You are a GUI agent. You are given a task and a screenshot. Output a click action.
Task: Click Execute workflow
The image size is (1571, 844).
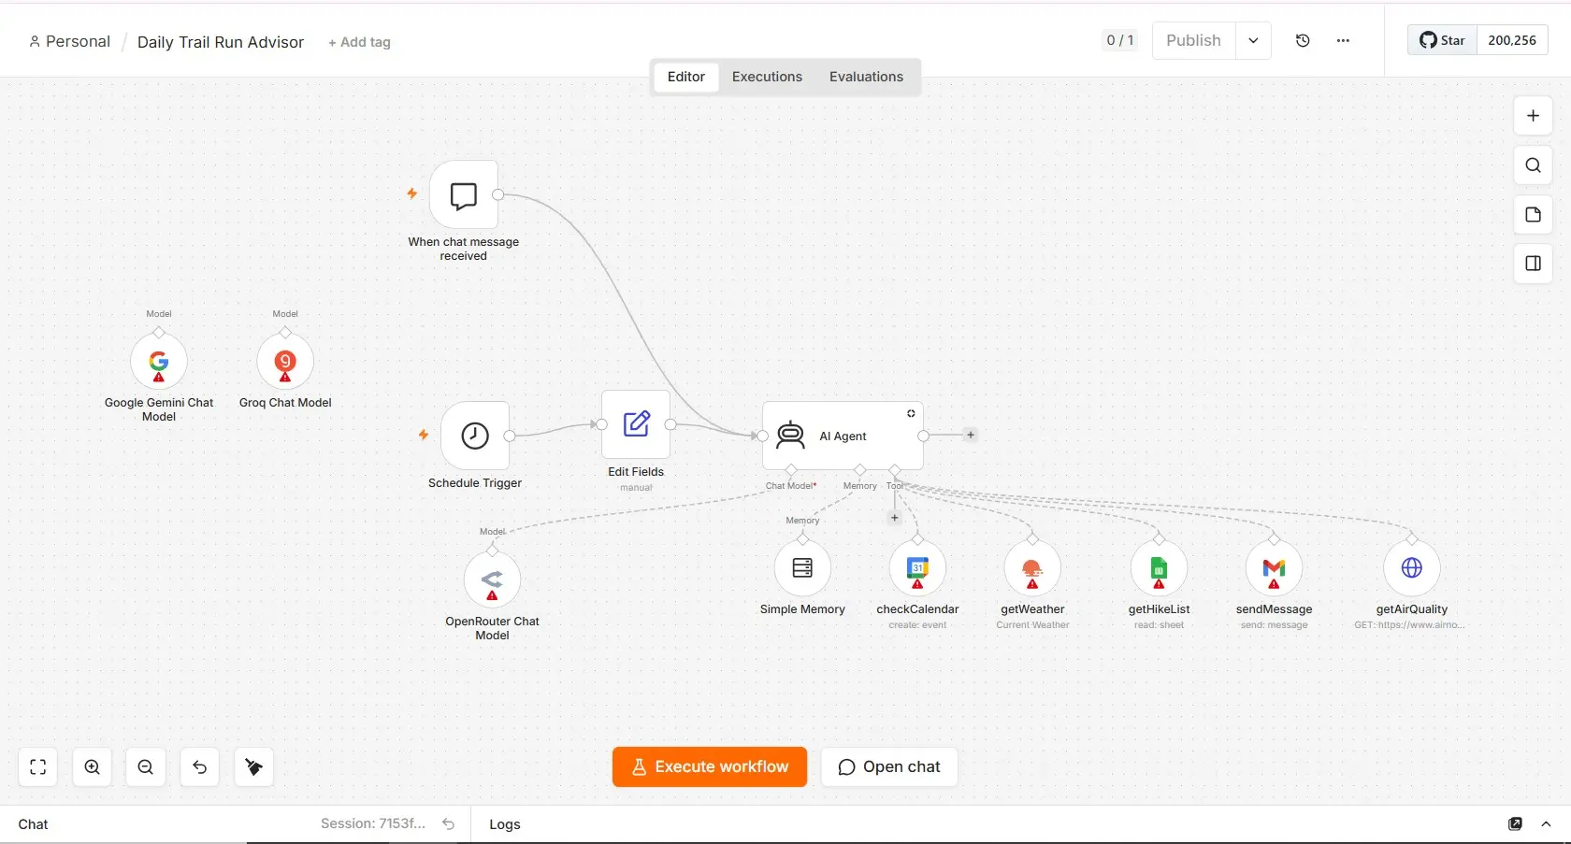pos(710,767)
